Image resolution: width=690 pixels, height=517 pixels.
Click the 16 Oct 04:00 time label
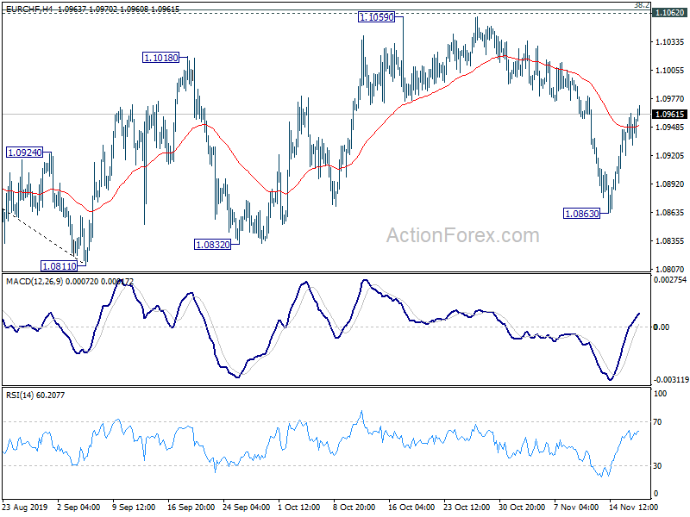(x=411, y=508)
